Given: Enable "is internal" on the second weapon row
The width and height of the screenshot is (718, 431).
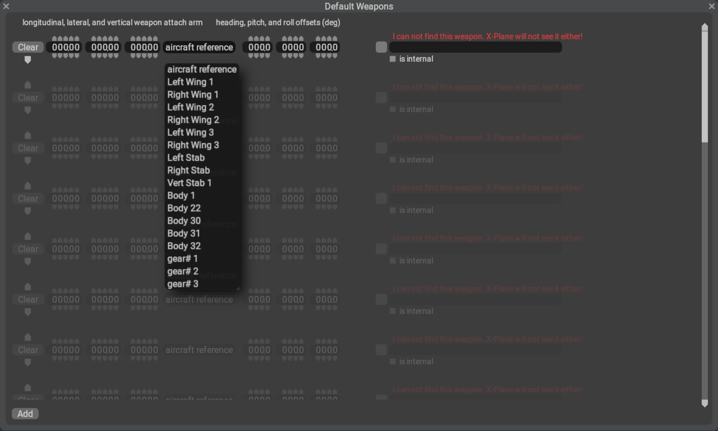Looking at the screenshot, I should [393, 109].
